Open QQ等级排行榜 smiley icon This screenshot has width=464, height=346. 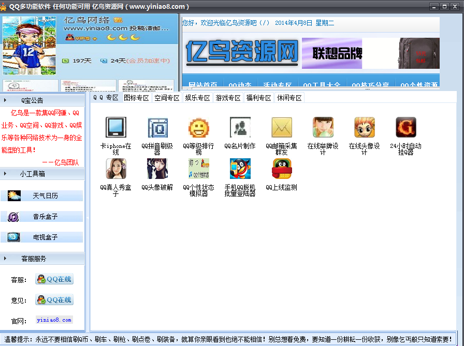198,127
